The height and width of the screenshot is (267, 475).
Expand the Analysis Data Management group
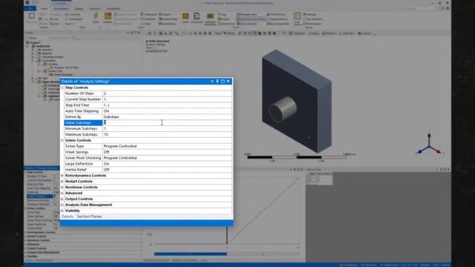click(x=62, y=205)
